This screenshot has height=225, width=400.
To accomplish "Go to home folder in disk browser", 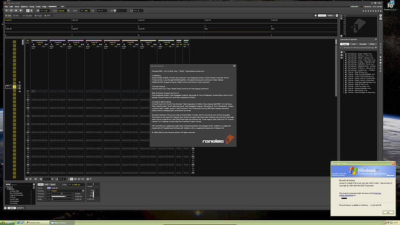I will pyautogui.click(x=381, y=57).
